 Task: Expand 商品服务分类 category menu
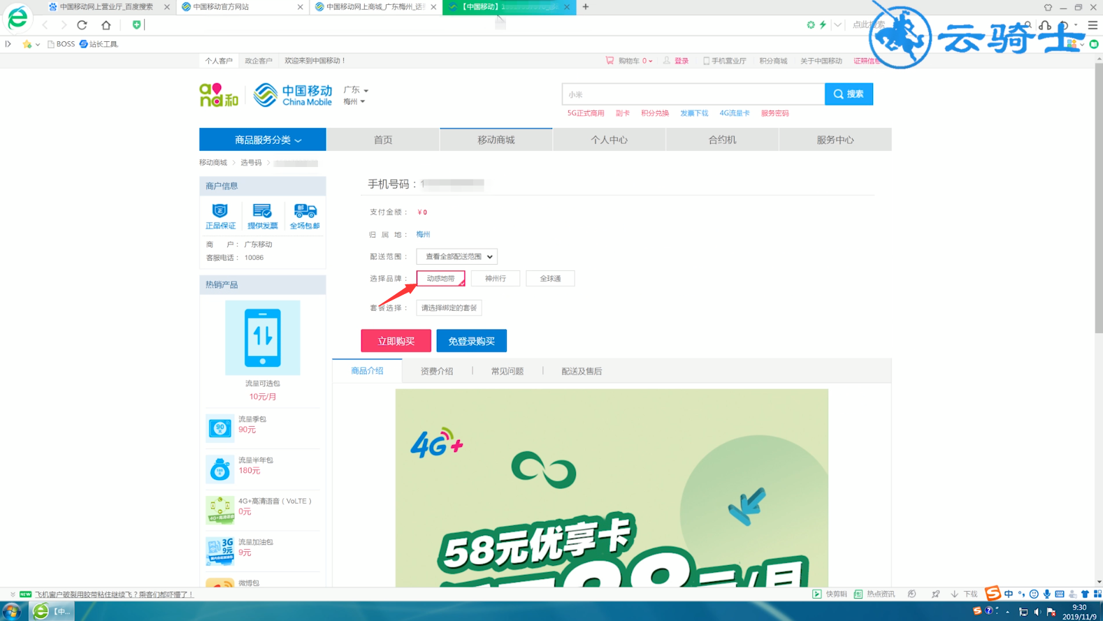263,140
